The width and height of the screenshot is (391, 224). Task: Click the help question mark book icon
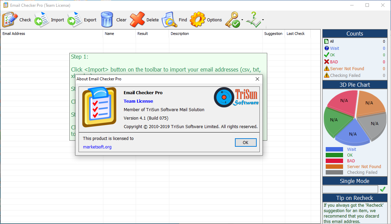pos(253,19)
